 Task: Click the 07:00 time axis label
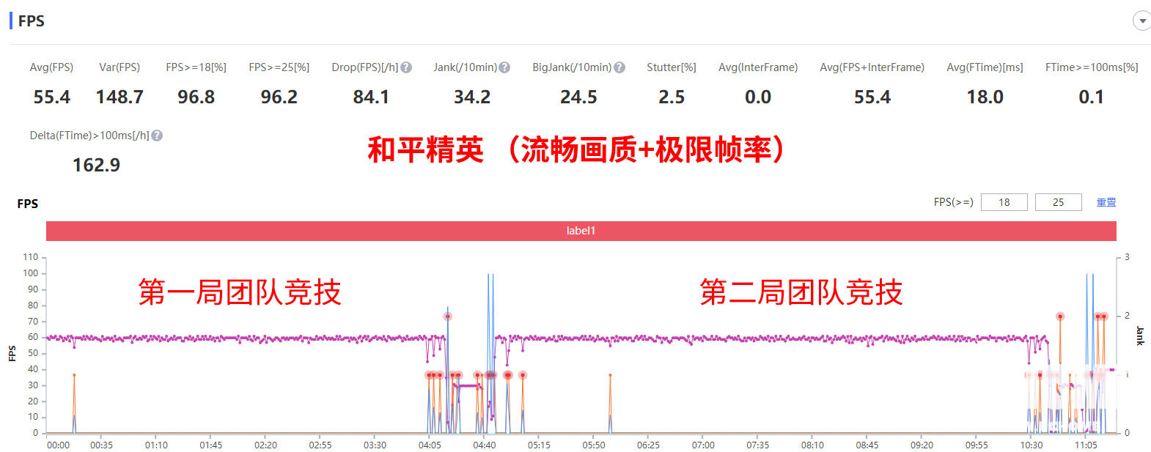coord(703,445)
